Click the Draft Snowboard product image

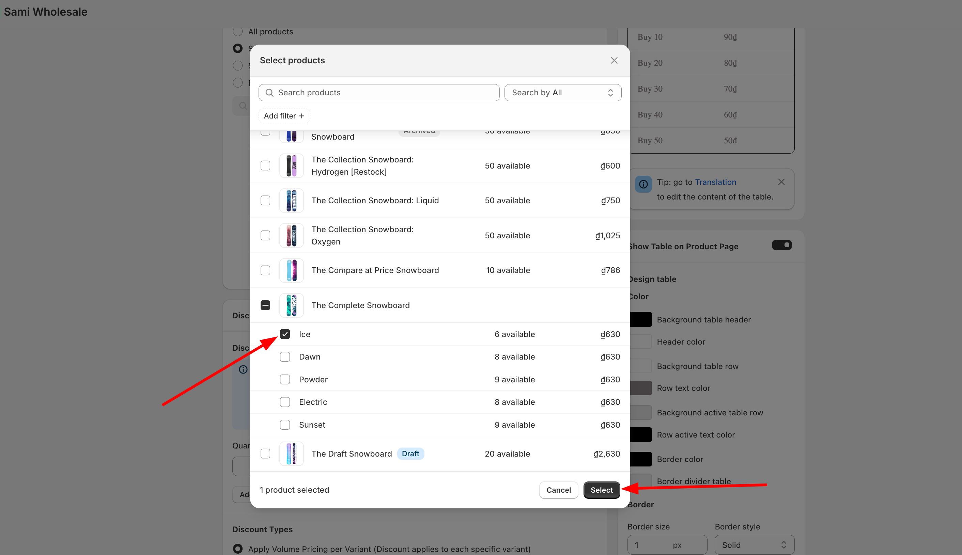point(291,454)
